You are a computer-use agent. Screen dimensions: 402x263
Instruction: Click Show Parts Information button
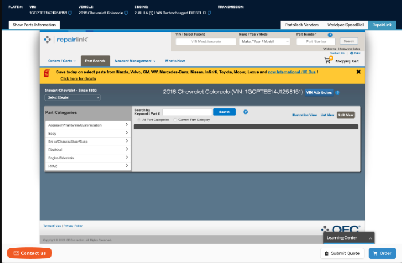click(34, 25)
